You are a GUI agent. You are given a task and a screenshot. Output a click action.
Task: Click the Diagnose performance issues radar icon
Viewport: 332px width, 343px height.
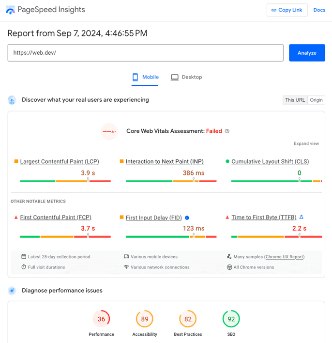click(12, 291)
